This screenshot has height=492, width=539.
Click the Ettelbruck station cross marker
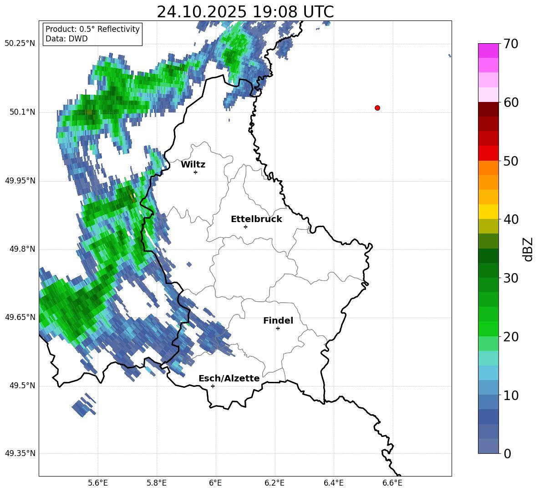[245, 227]
